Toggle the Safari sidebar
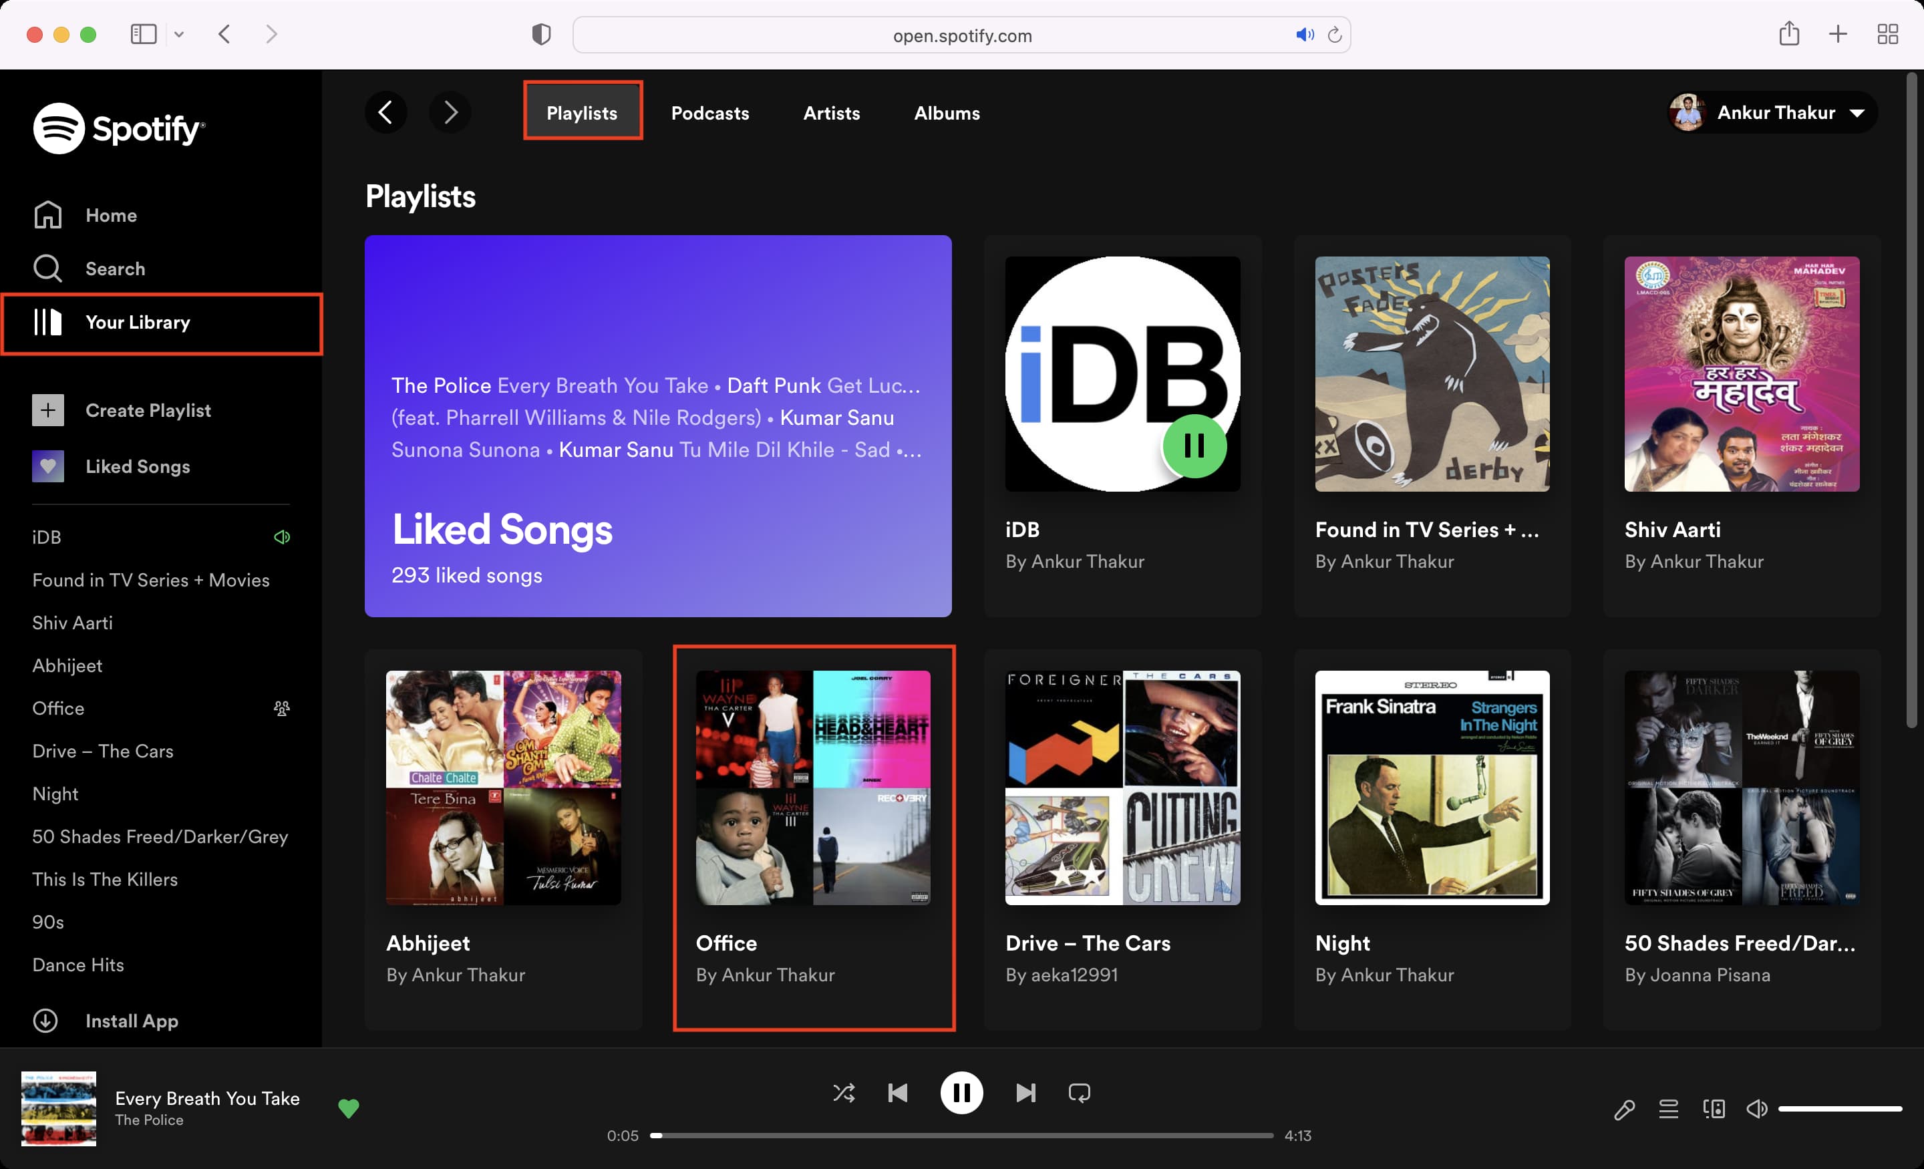The width and height of the screenshot is (1924, 1169). point(144,34)
